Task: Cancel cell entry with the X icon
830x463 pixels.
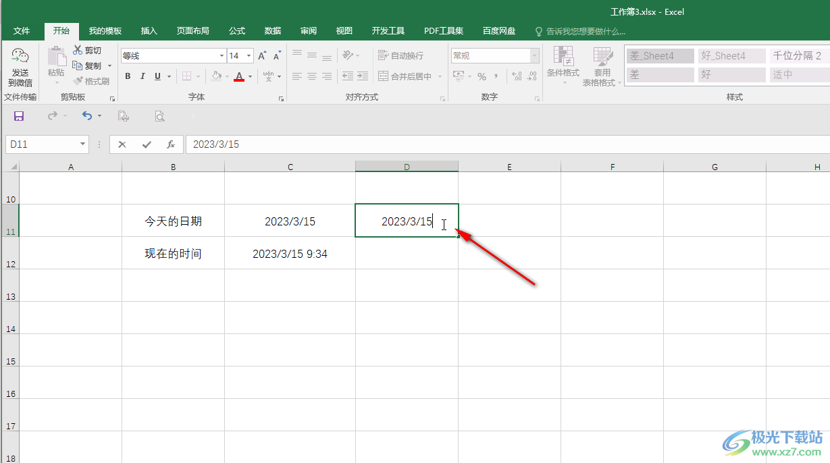Action: click(122, 144)
